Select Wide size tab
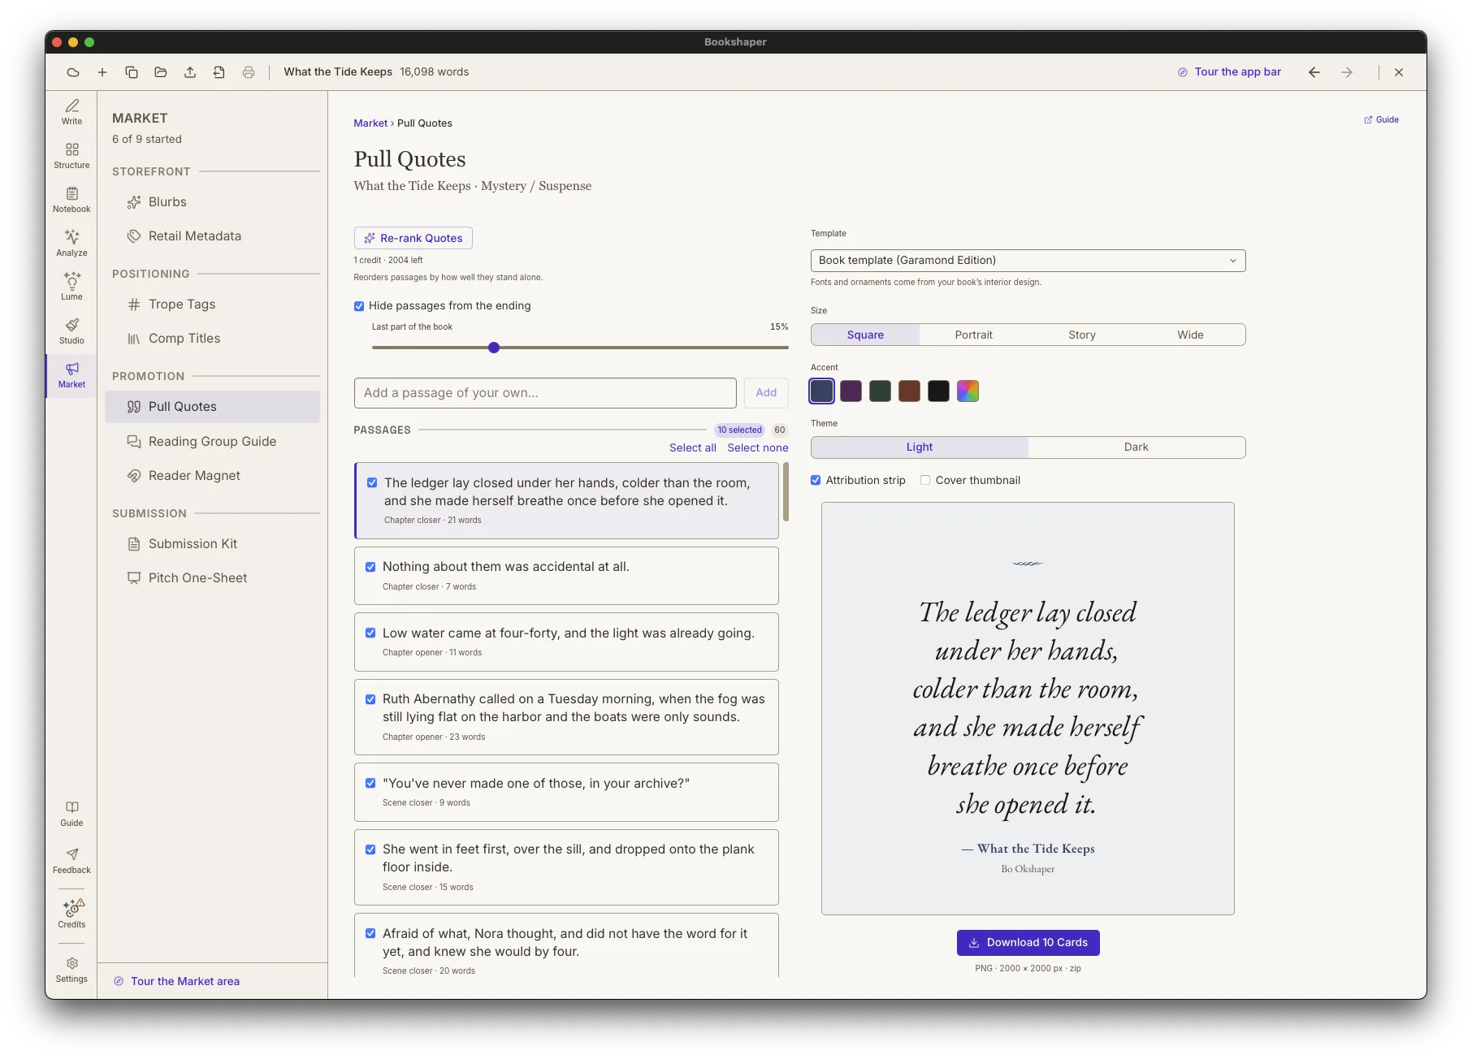 tap(1190, 335)
